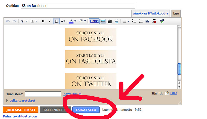Click the Tunnisteet labels input field
This screenshot has width=207, height=119.
(x=43, y=94)
